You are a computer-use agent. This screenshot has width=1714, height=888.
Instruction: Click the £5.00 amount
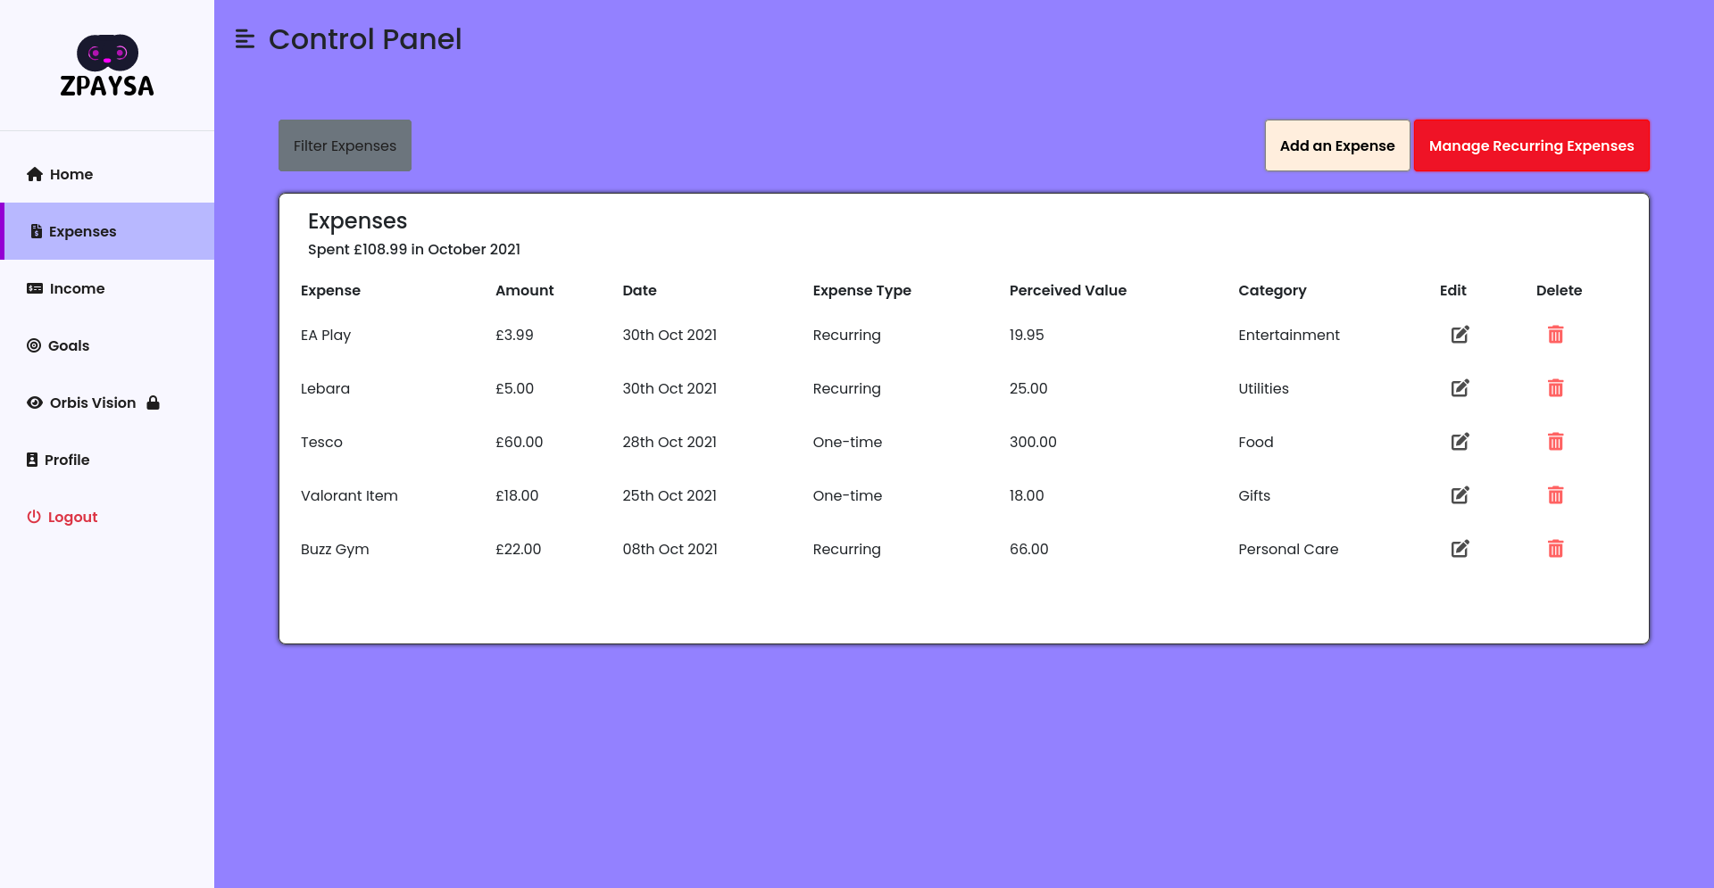[x=514, y=388]
